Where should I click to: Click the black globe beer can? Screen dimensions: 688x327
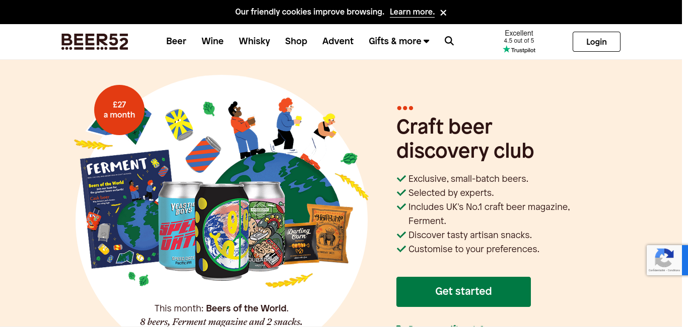[222, 232]
